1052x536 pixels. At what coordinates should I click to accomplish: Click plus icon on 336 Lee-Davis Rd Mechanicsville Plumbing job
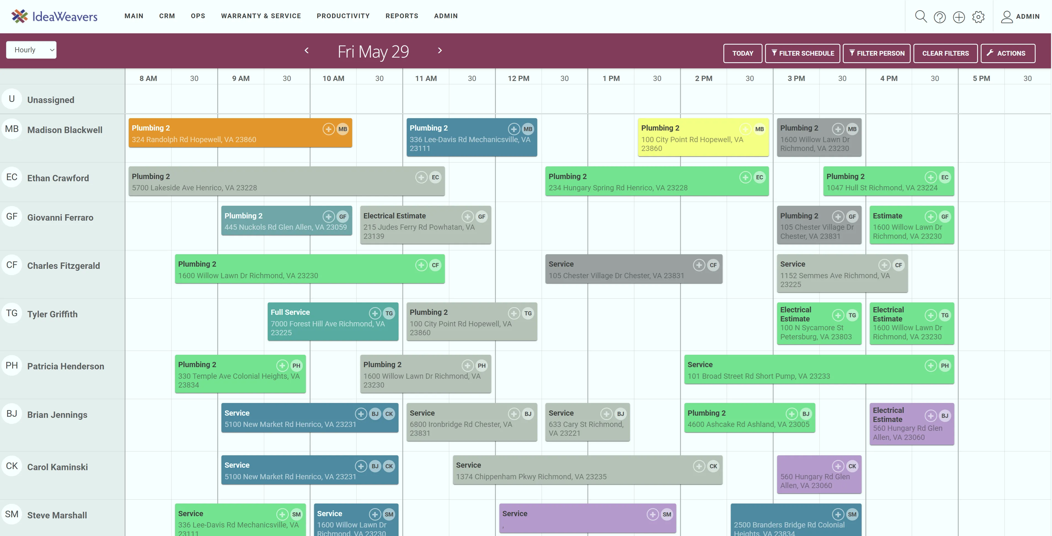click(x=514, y=129)
